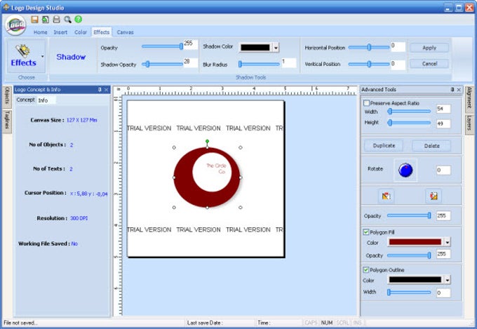The image size is (477, 329).
Task: Click the Horizontal Position slider
Action: pyautogui.click(x=369, y=47)
